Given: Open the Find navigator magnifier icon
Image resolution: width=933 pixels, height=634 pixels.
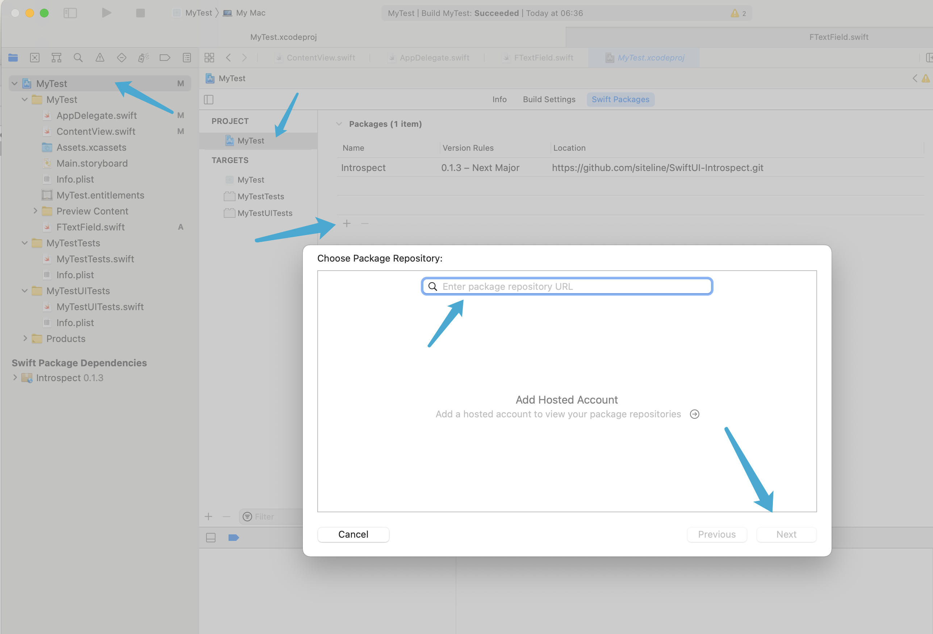Looking at the screenshot, I should [x=78, y=58].
